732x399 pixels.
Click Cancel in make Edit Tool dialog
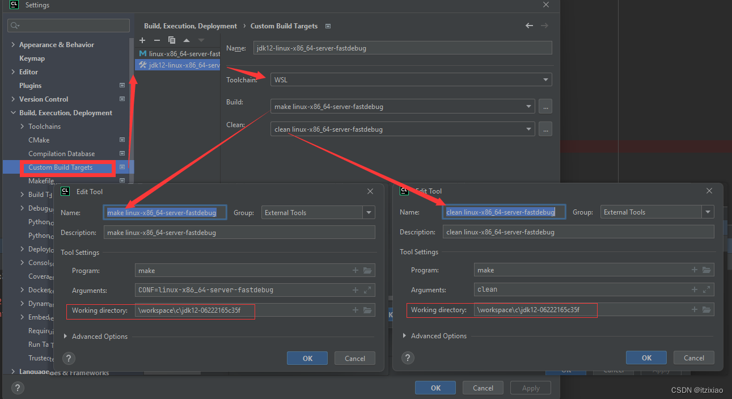355,358
